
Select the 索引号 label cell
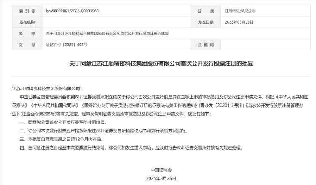coord(27,11)
